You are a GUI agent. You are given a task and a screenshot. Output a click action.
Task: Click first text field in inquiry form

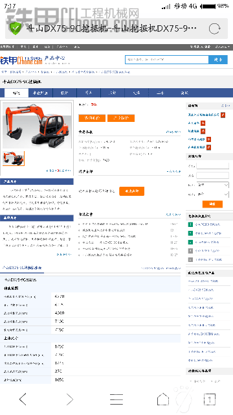tap(213, 166)
